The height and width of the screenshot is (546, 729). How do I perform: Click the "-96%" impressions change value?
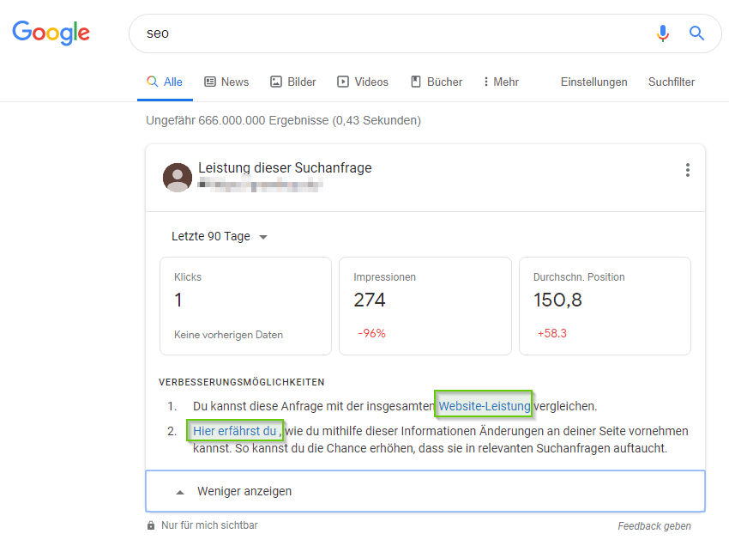371,333
